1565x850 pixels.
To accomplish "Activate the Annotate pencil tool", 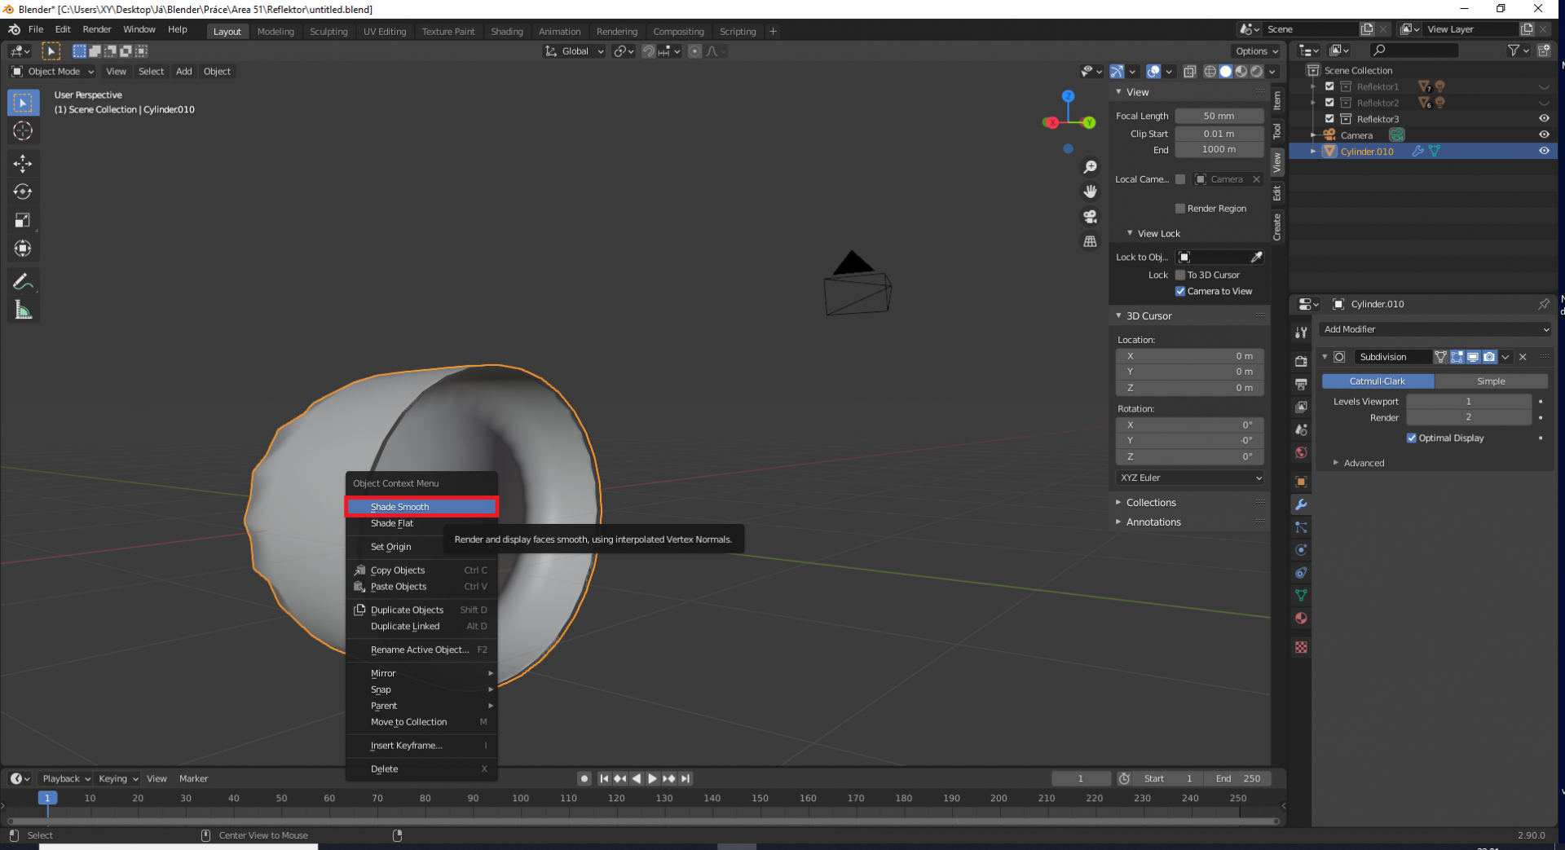I will 22,282.
